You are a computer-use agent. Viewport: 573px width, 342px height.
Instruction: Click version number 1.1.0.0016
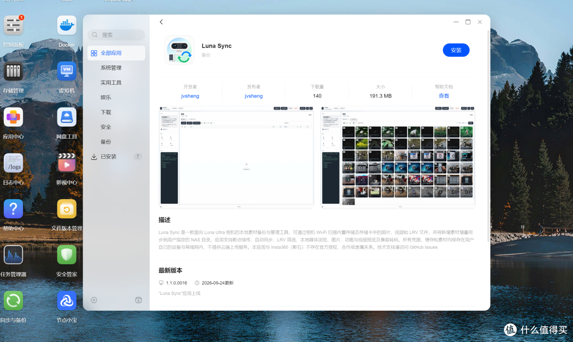(x=177, y=283)
